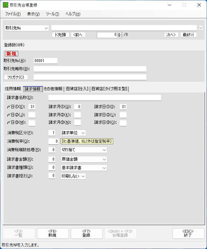Click the search text field at top
Image resolution: width=207 pixels, height=249 pixels.
[x=124, y=28]
